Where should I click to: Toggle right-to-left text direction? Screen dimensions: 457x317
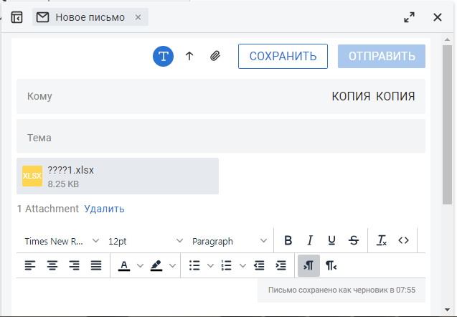click(x=331, y=265)
